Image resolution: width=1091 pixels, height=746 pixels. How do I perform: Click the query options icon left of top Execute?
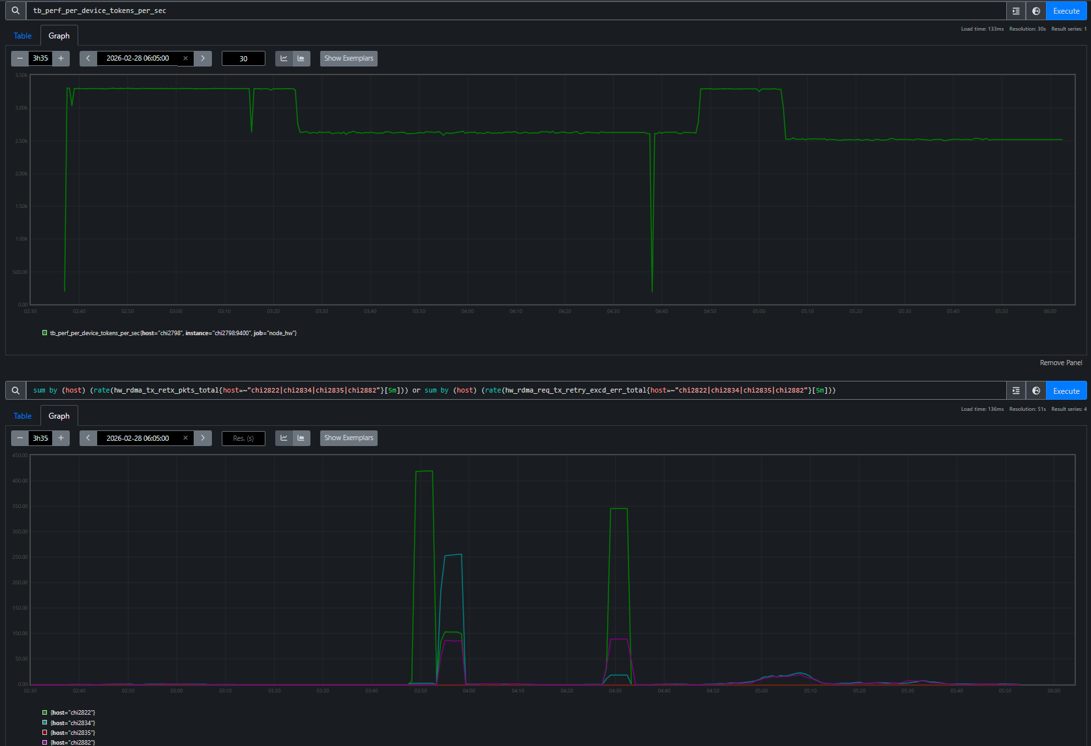click(1015, 10)
